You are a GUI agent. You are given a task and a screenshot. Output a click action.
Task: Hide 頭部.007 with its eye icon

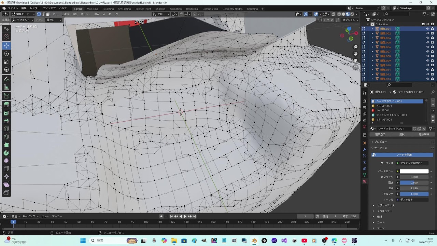point(427,52)
